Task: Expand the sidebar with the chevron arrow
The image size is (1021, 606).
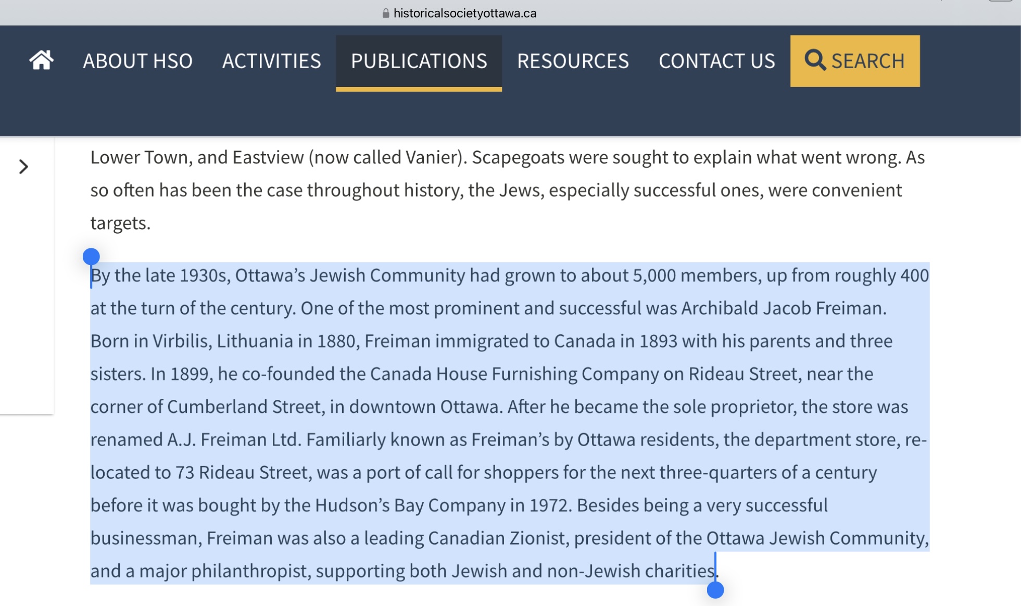Action: click(x=23, y=167)
